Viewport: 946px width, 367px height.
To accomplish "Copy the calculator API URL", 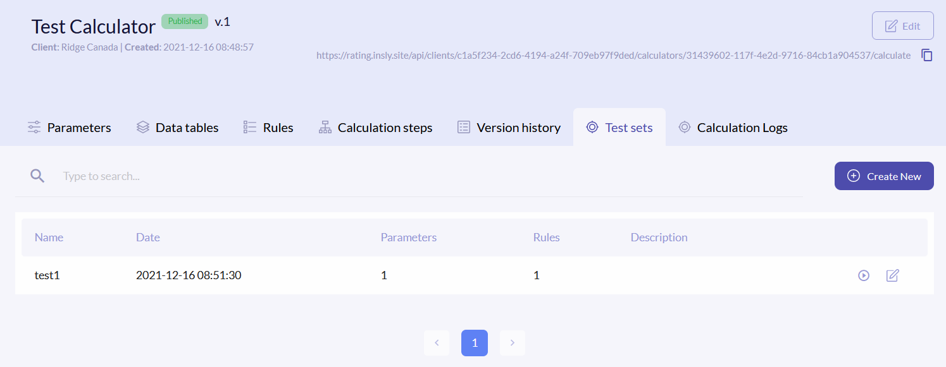I will (927, 56).
